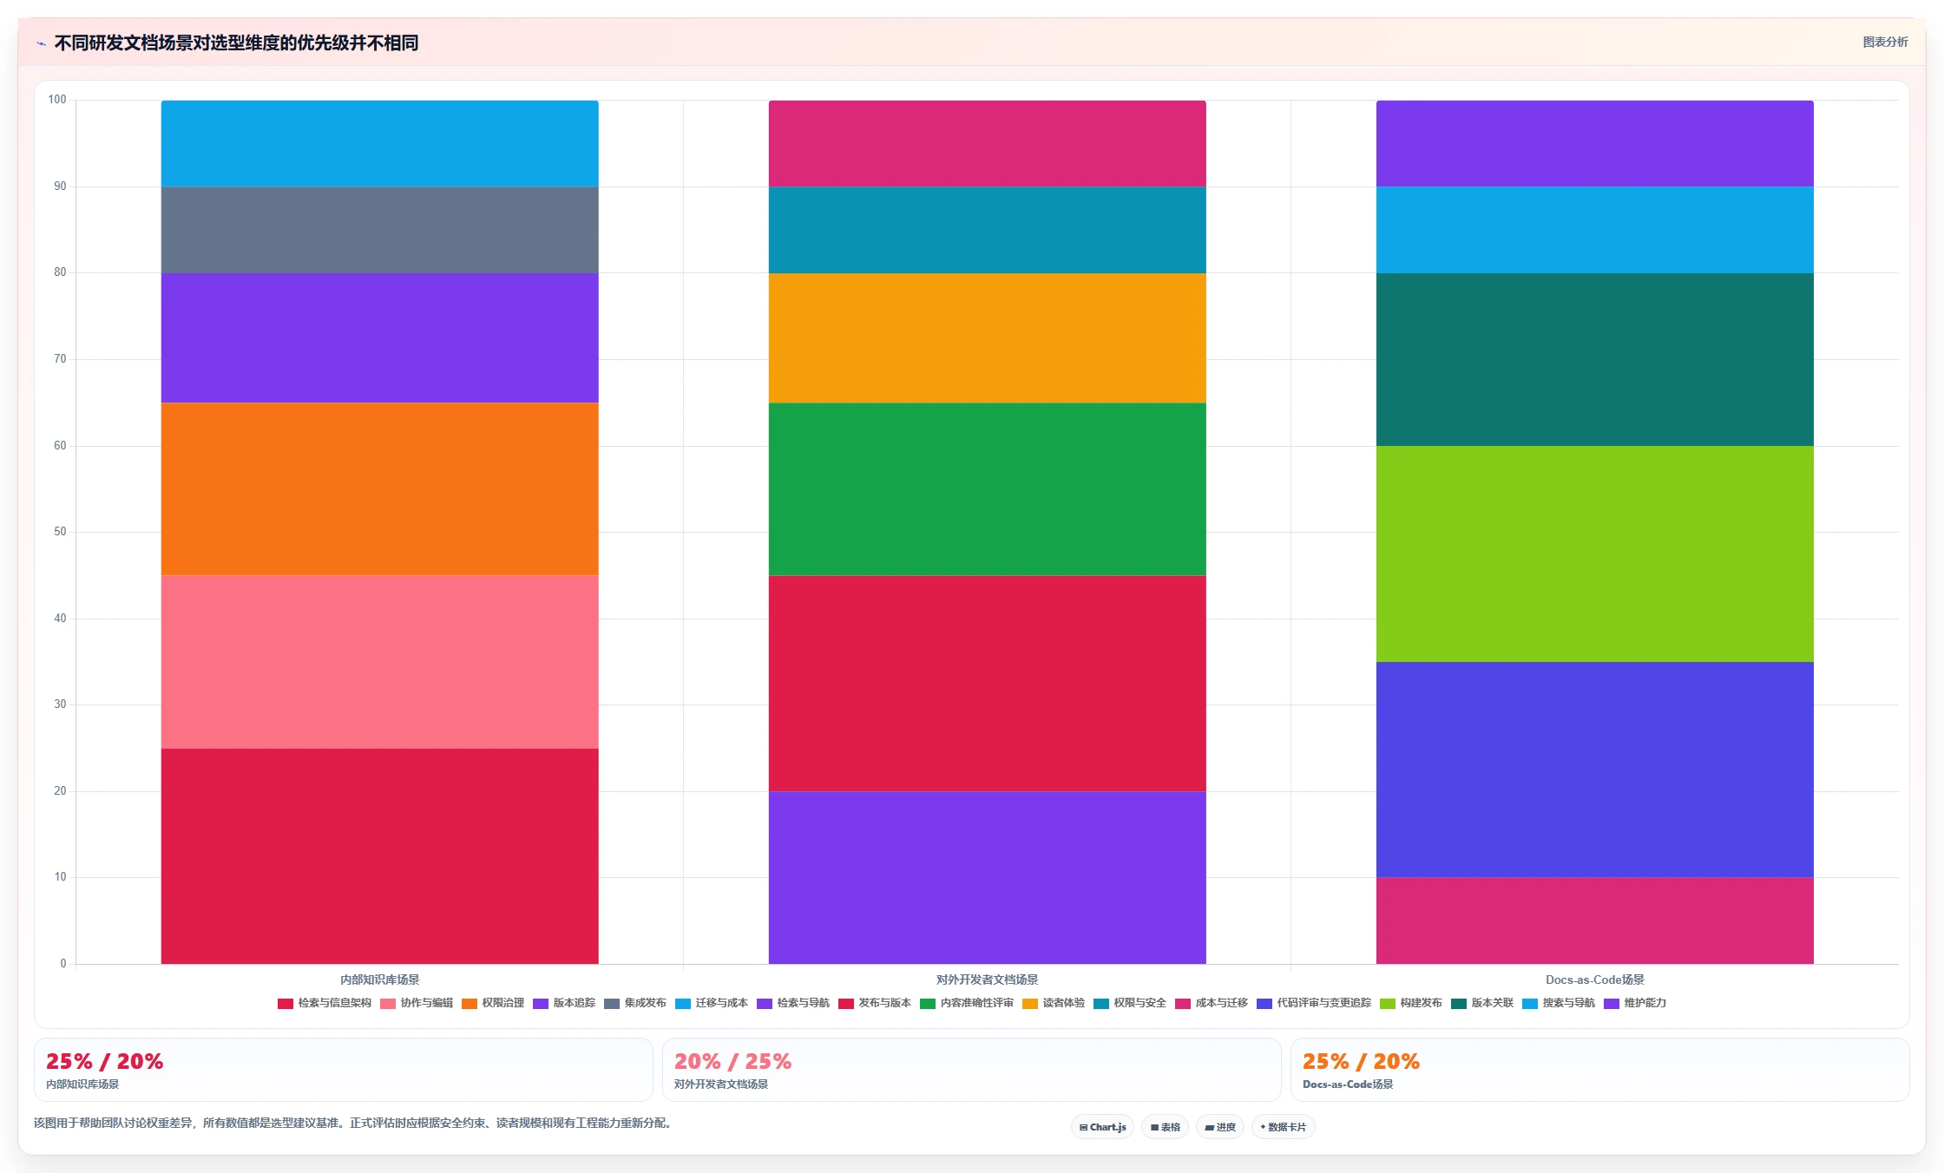The width and height of the screenshot is (1944, 1173).
Task: Open the 25% / 20% 内部知识库场景 data card
Action: pos(344,1070)
